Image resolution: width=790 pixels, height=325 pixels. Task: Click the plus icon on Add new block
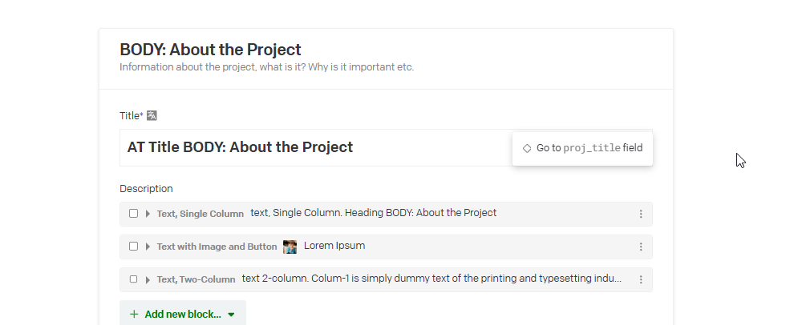click(x=134, y=315)
